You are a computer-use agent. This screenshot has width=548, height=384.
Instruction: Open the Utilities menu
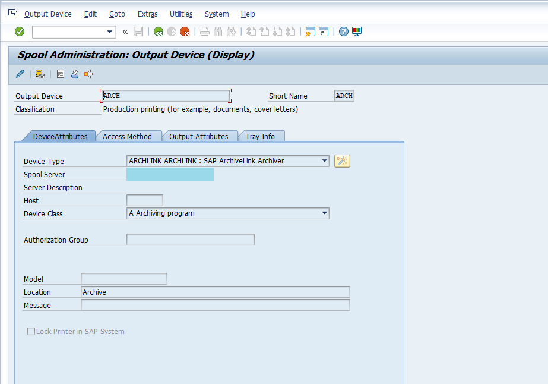(181, 14)
